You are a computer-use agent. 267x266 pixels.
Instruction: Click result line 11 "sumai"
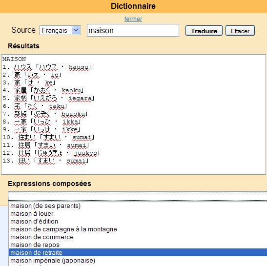[46, 145]
